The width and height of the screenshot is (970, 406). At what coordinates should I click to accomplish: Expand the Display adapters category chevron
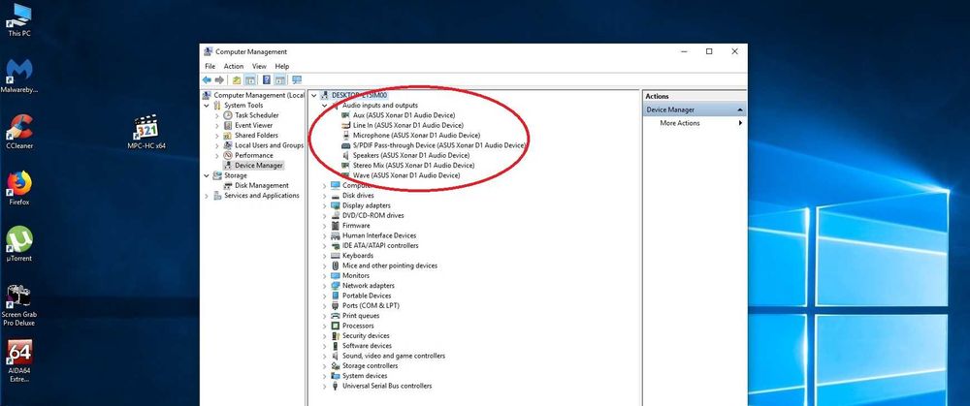pyautogui.click(x=324, y=205)
